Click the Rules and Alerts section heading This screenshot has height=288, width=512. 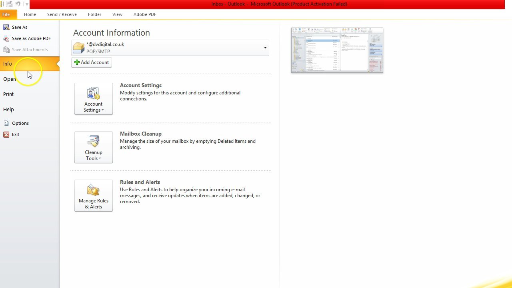click(140, 182)
